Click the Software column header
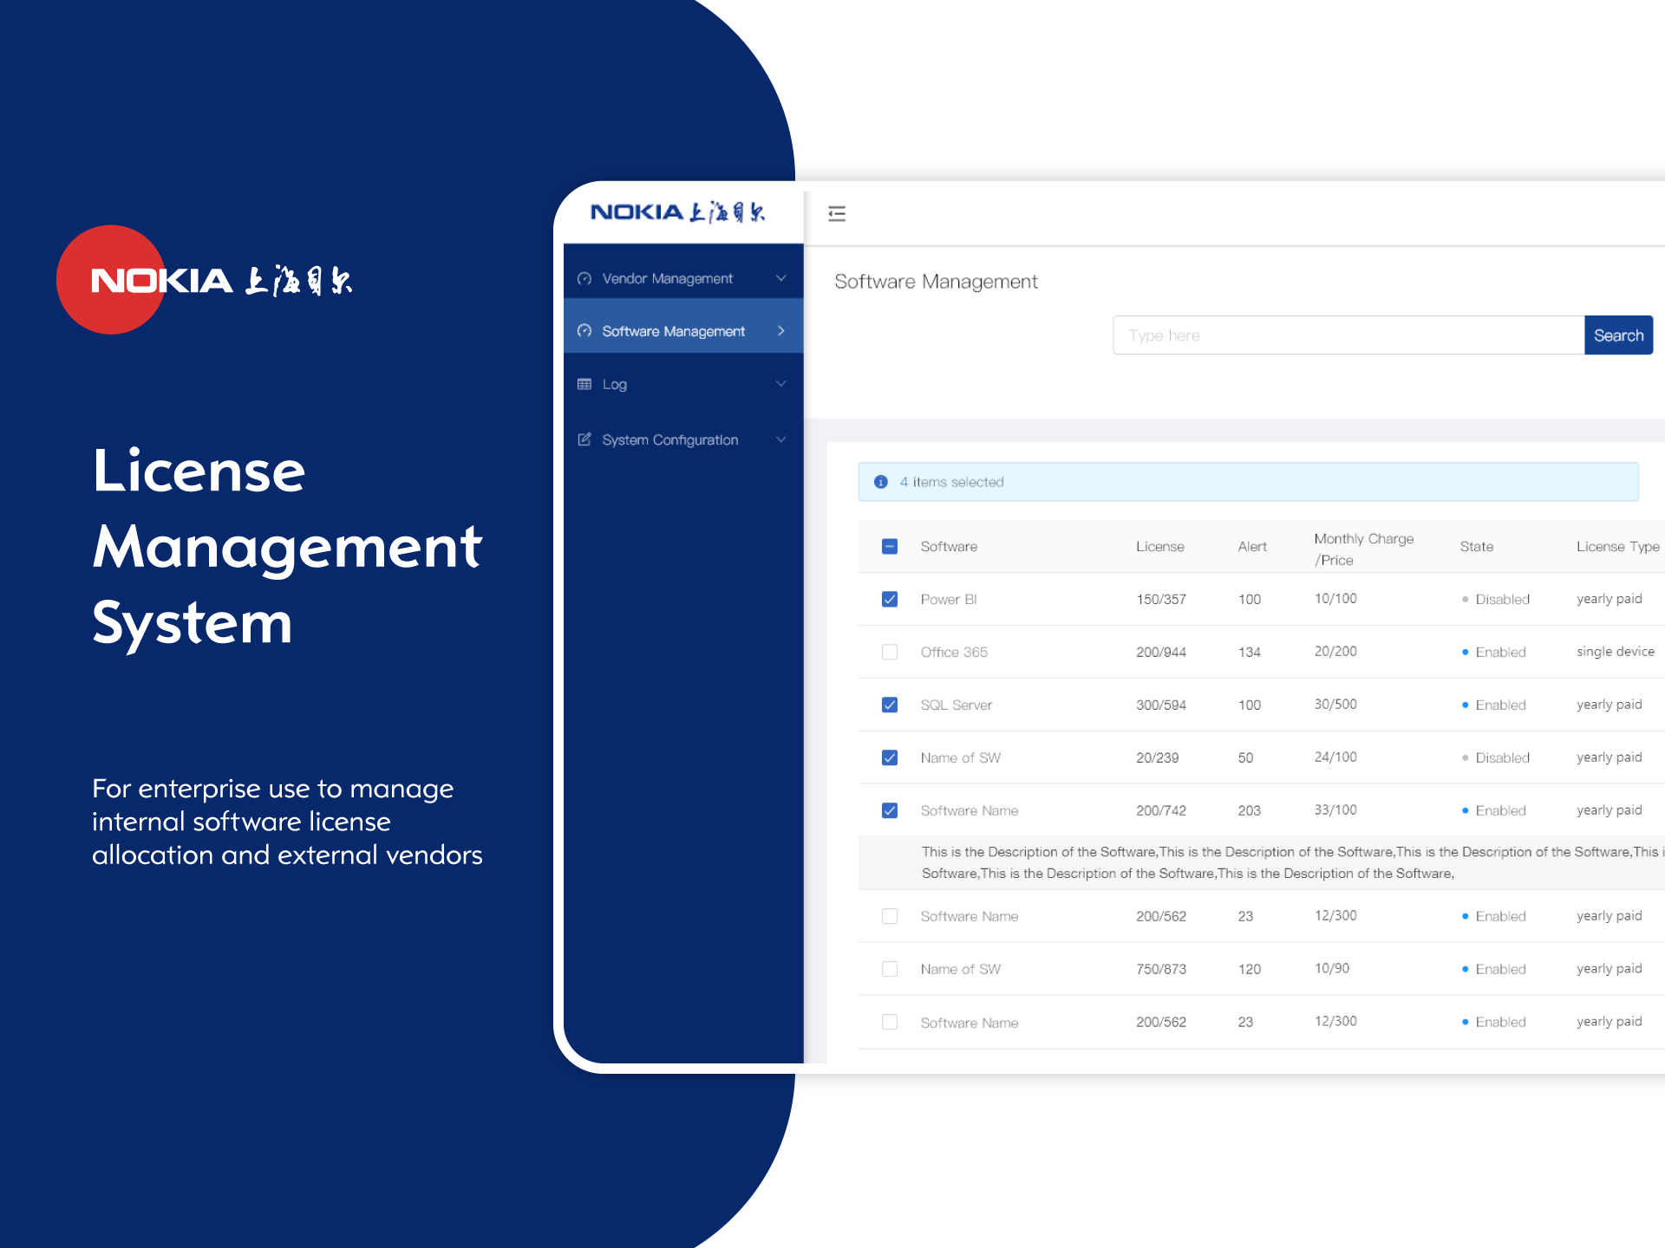1665x1248 pixels. (x=949, y=546)
